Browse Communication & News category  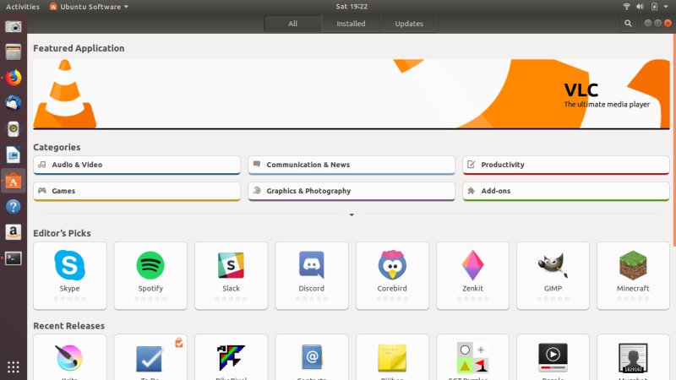click(x=352, y=165)
